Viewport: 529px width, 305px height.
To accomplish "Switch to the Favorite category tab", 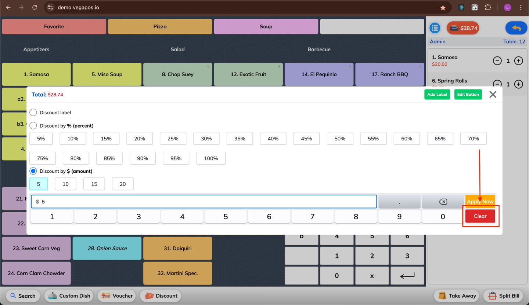I will 54,26.
